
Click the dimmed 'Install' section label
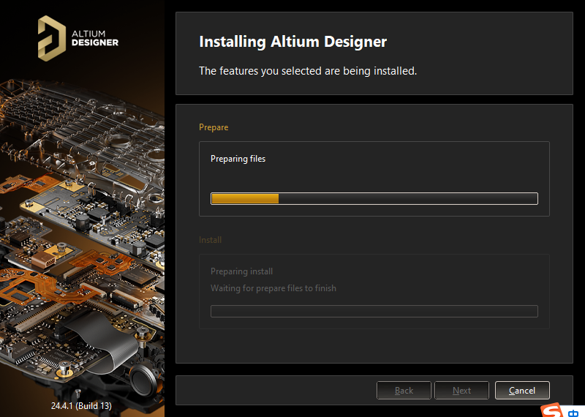pos(210,240)
